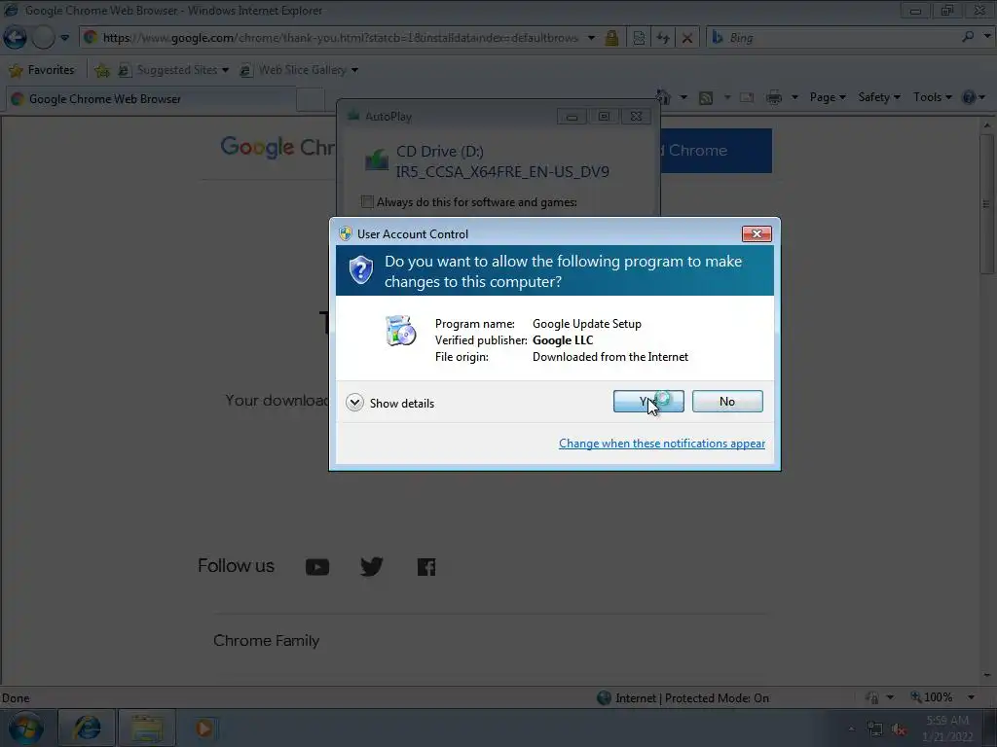Open the Page menu
997x747 pixels.
(x=828, y=97)
